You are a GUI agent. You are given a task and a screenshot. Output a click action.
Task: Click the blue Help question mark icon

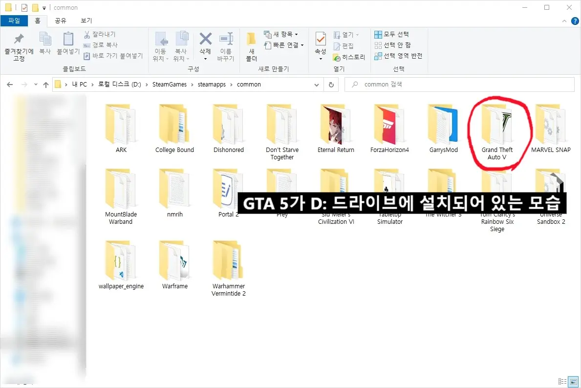point(575,21)
